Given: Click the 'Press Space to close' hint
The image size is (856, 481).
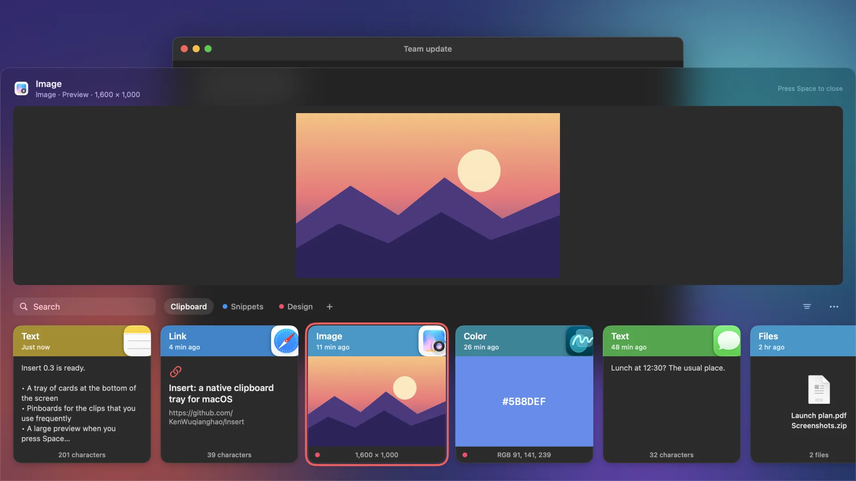Looking at the screenshot, I should (810, 89).
